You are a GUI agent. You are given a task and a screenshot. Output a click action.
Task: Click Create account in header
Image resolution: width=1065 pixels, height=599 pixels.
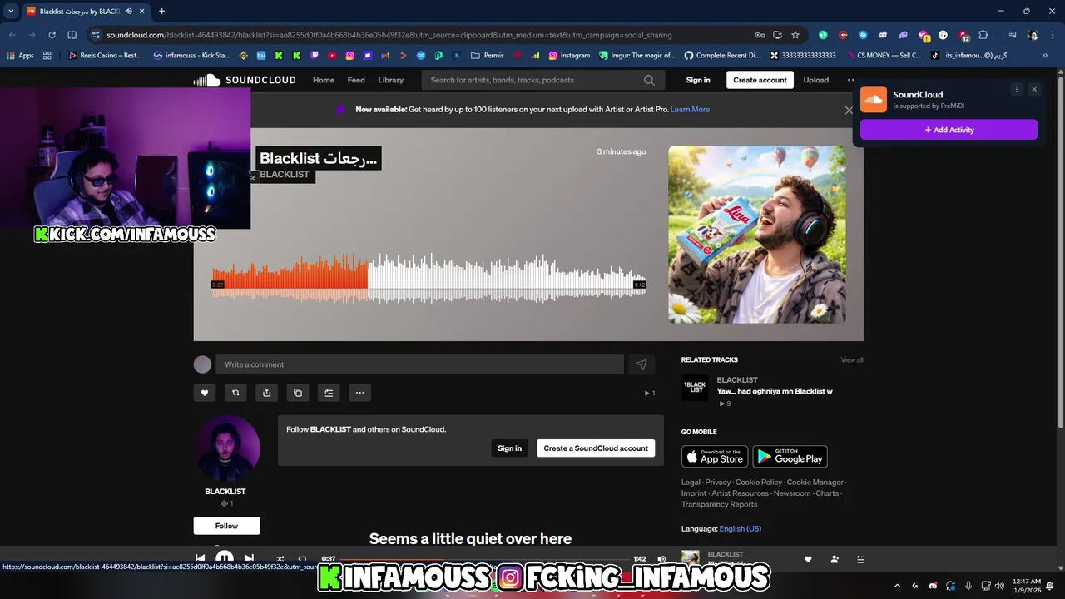coord(760,80)
